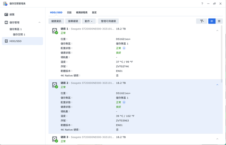This screenshot has width=226, height=145.
Task: Click temperature 39 °C / 102 °F
Action: pos(125,116)
